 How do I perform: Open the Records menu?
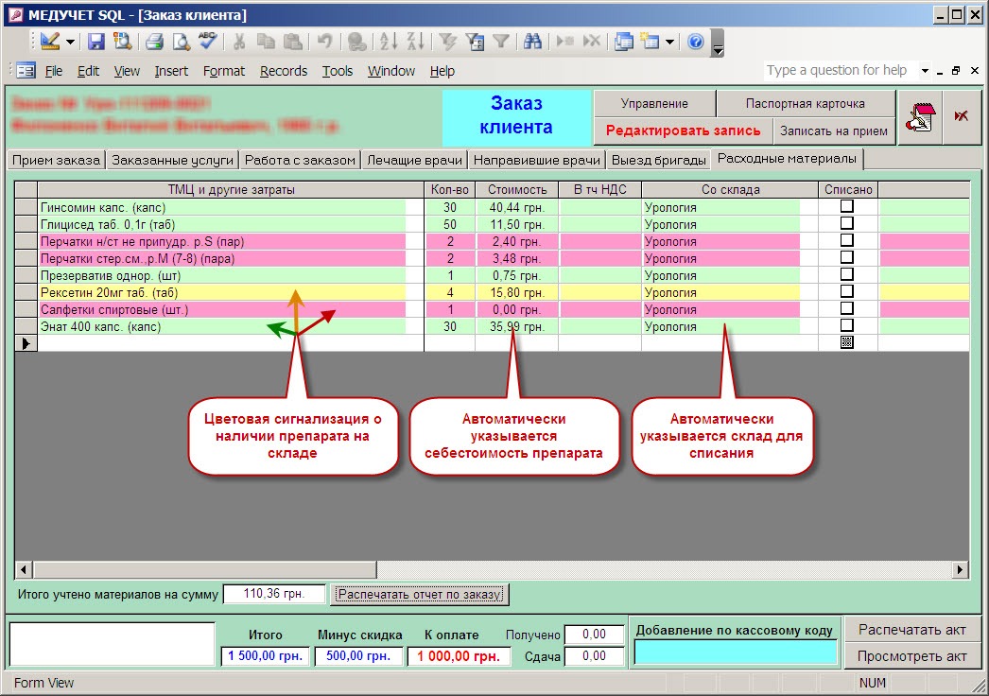coord(284,71)
